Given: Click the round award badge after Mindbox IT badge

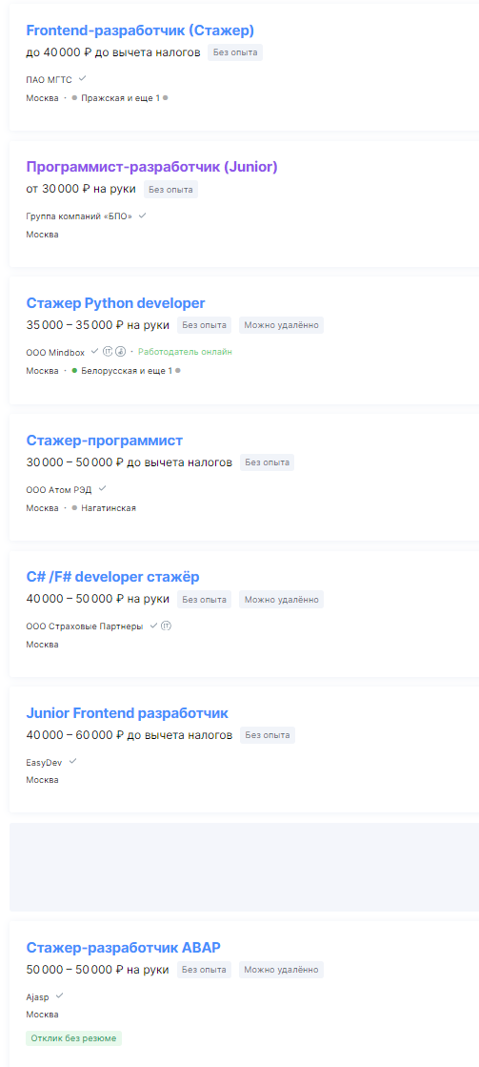Looking at the screenshot, I should (120, 352).
